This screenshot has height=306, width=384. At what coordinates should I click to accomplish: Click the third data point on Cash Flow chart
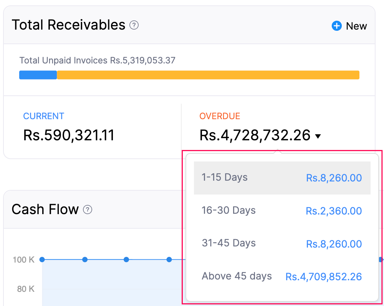126,259
